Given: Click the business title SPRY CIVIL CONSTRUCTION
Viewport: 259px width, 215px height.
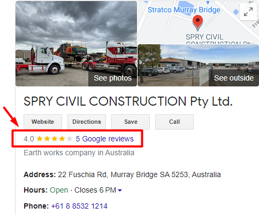Looking at the screenshot, I should tap(128, 101).
